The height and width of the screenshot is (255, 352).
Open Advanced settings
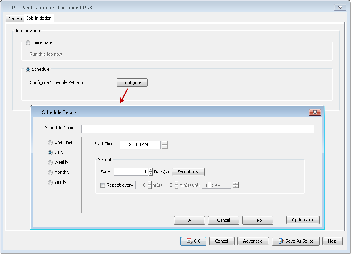[253, 241]
